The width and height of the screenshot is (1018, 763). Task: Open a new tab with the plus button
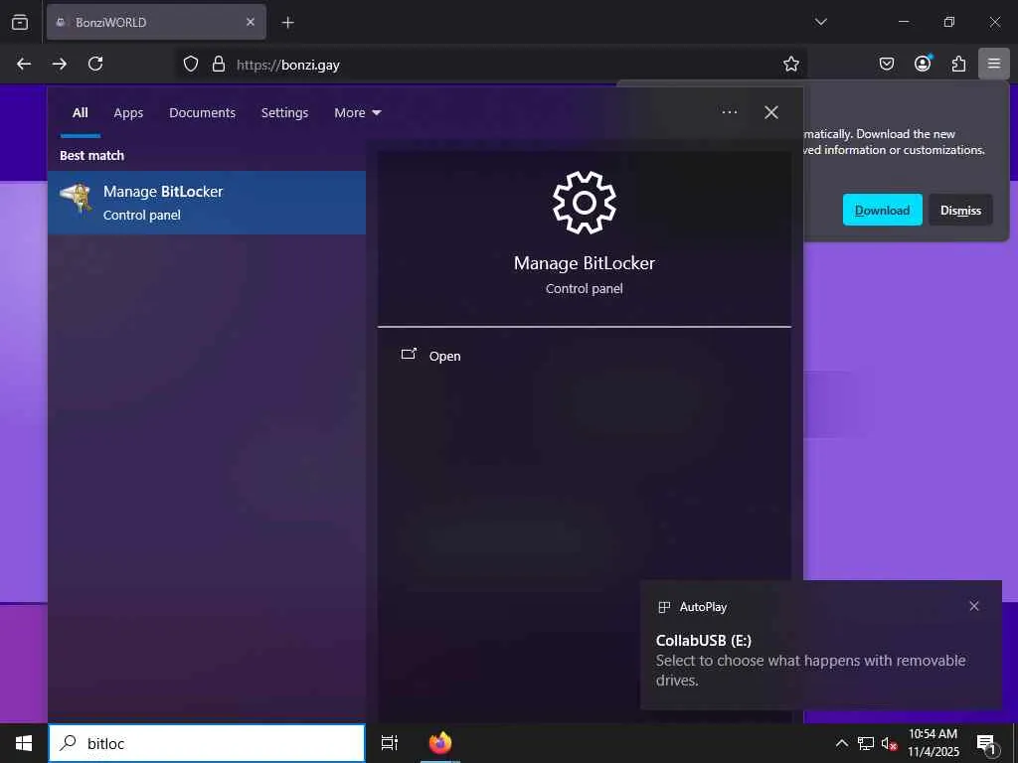287,23
